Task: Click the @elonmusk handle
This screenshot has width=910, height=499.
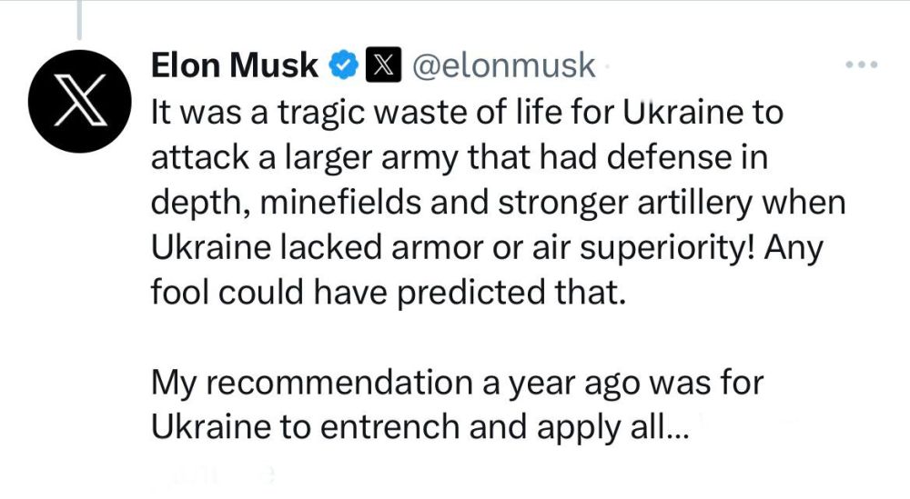Action: tap(504, 65)
